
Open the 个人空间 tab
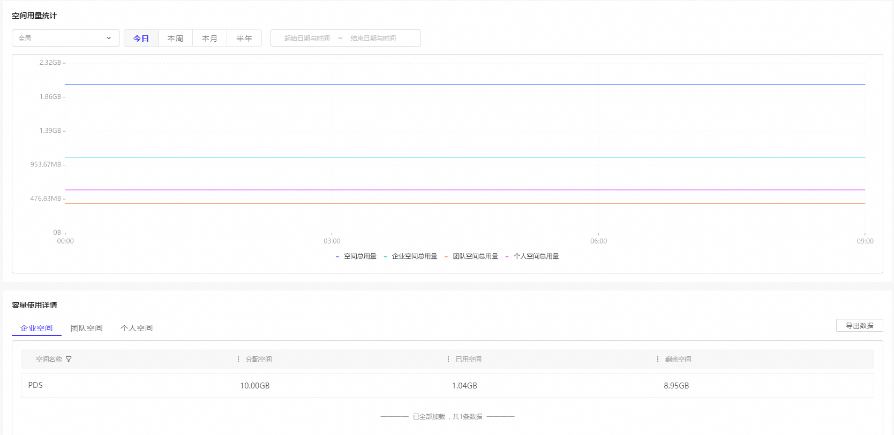click(x=137, y=328)
